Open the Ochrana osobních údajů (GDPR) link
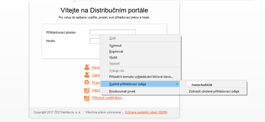This screenshot has width=265, height=122. 146,112
